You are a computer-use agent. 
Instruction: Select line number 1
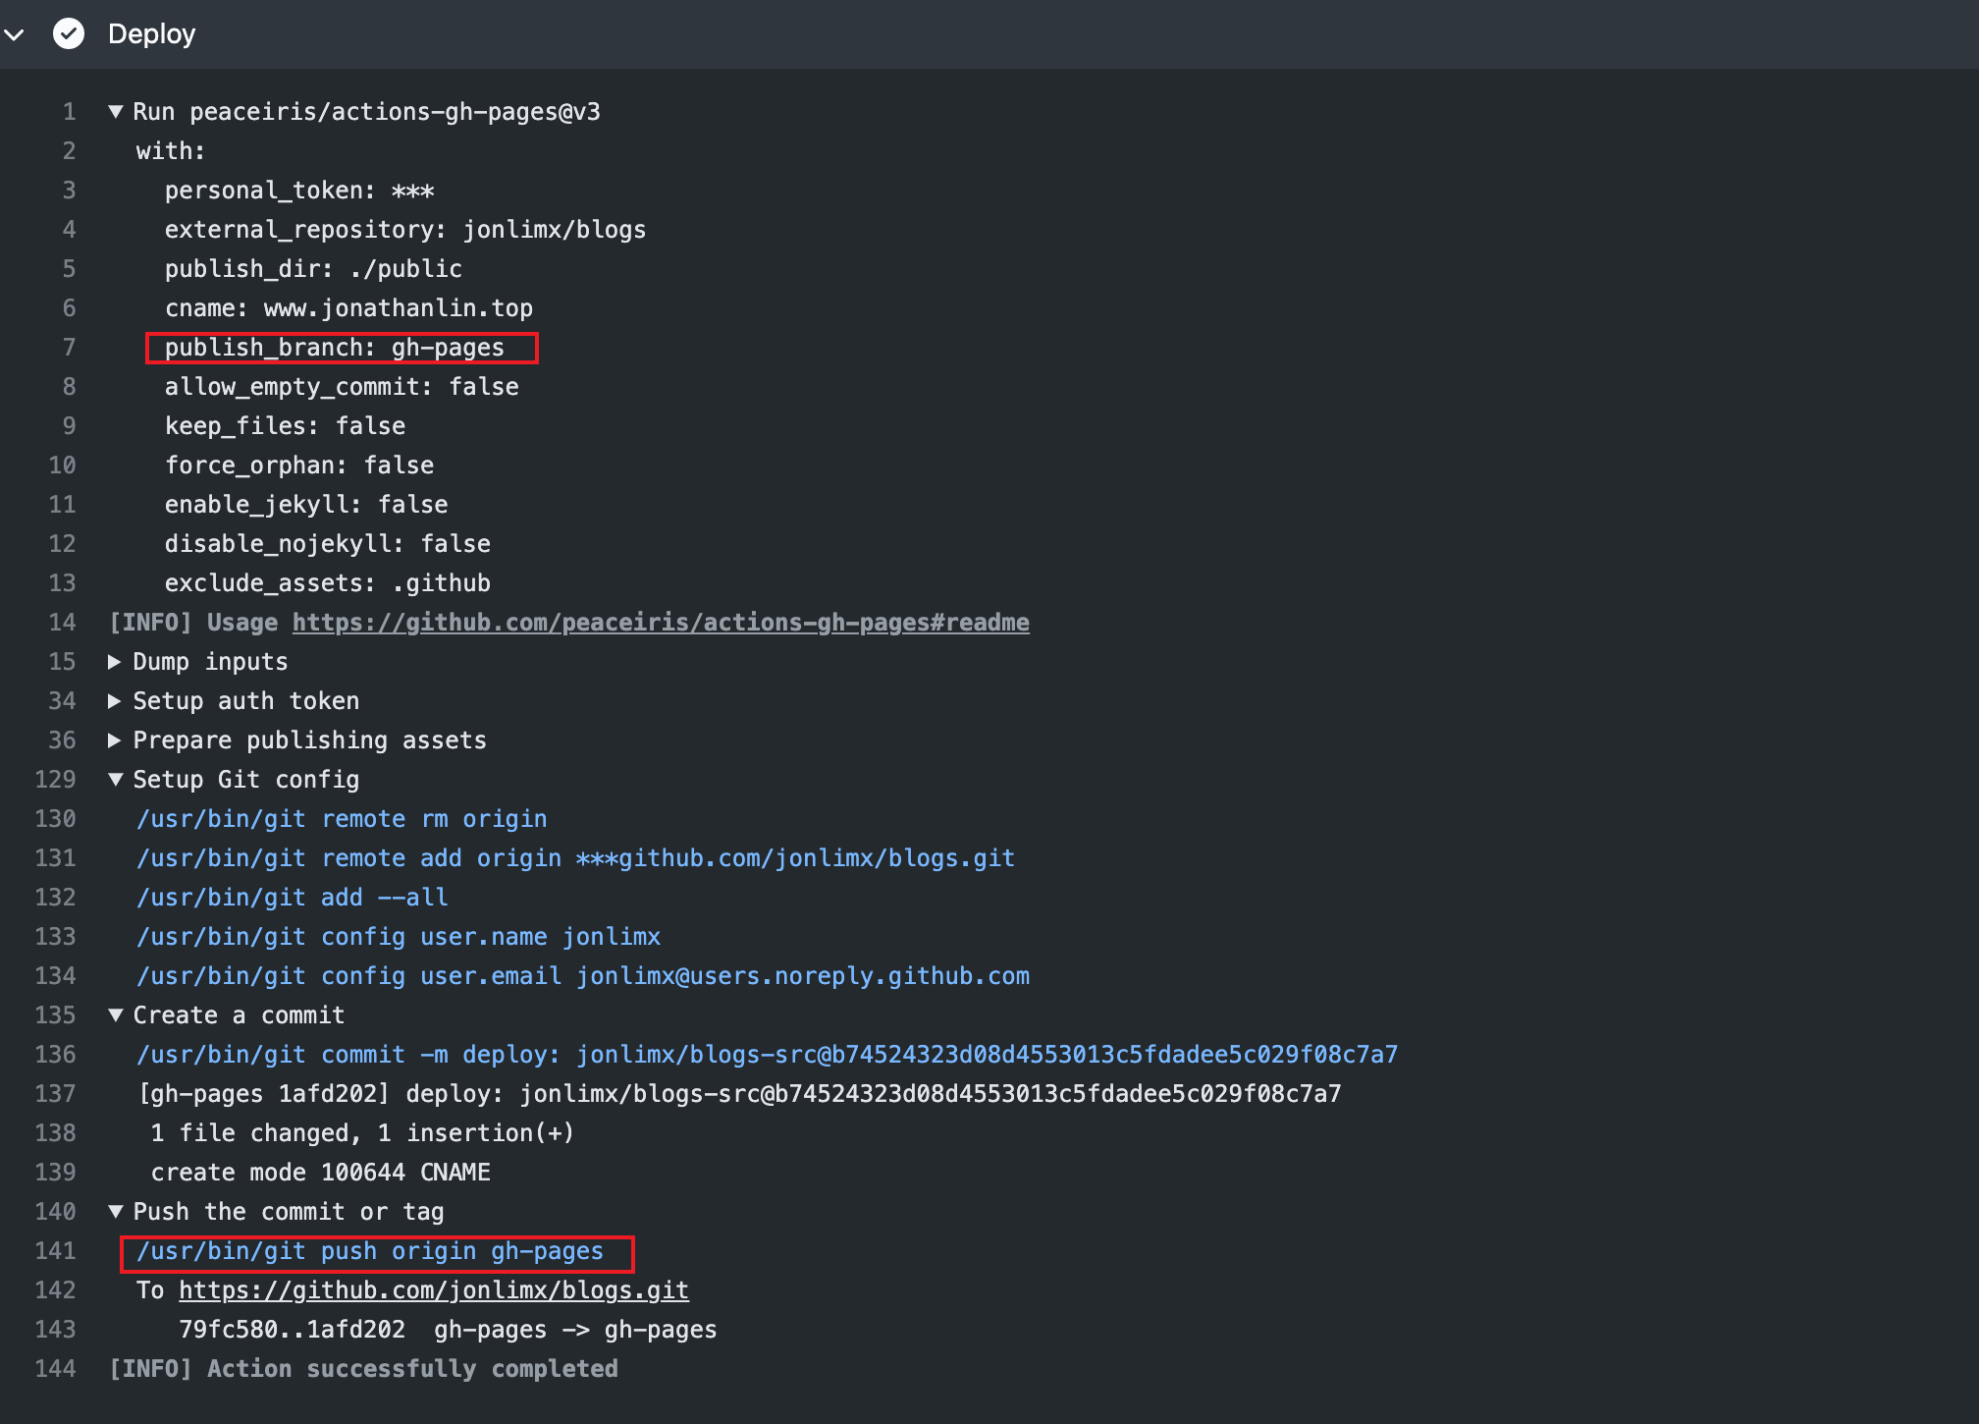click(x=69, y=112)
